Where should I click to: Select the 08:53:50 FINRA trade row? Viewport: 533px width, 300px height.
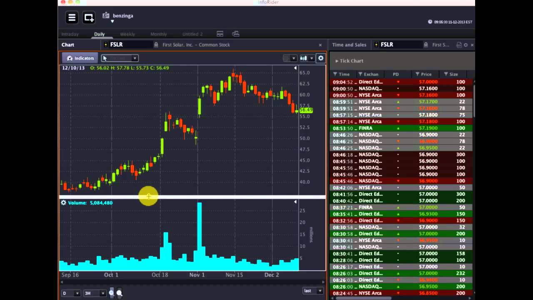[x=401, y=128]
